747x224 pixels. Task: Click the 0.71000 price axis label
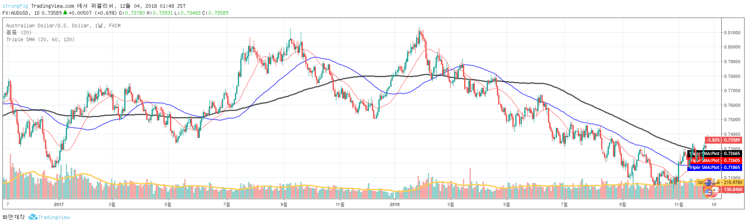[x=732, y=178]
